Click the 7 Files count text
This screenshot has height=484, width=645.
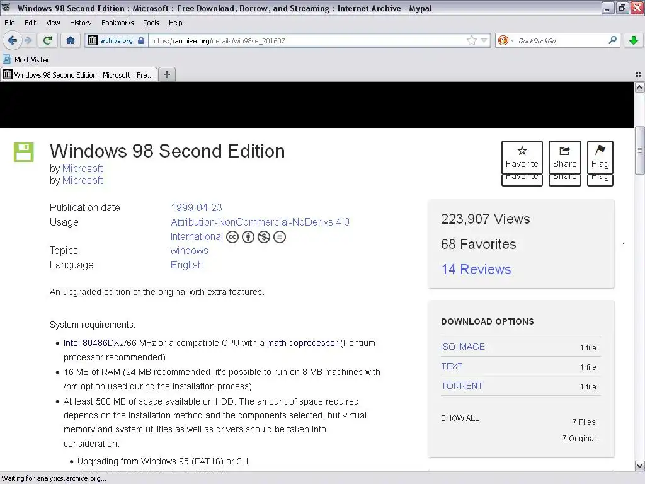584,422
